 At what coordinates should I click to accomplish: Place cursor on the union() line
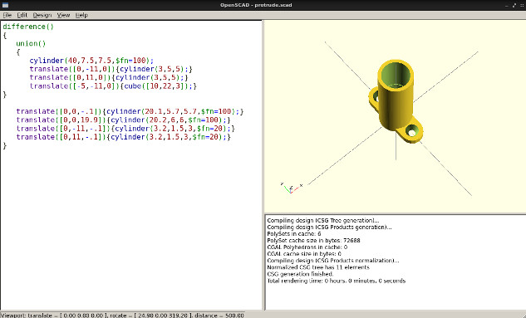pyautogui.click(x=31, y=43)
